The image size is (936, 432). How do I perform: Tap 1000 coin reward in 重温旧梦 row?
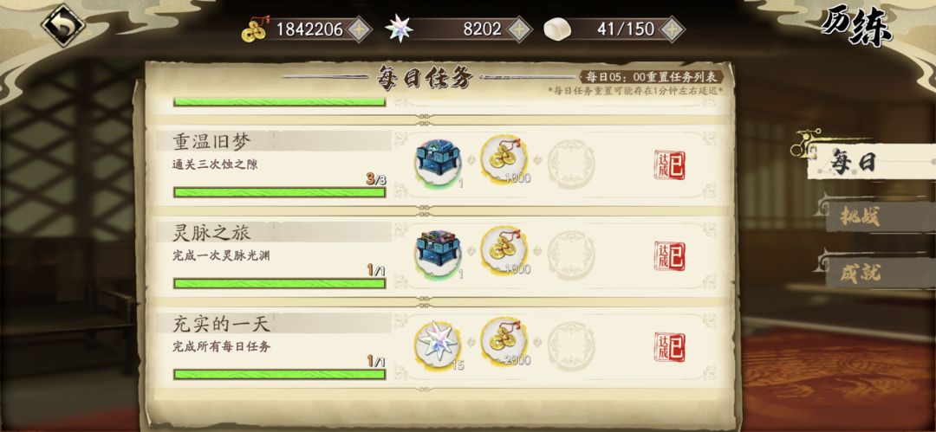pos(504,160)
